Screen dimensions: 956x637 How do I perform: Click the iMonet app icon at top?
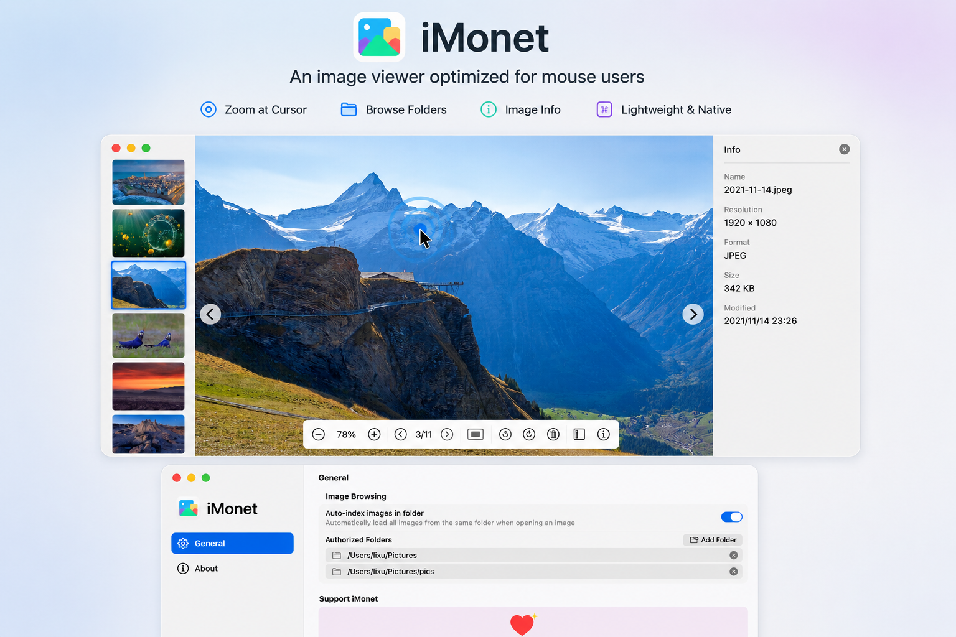(x=379, y=37)
